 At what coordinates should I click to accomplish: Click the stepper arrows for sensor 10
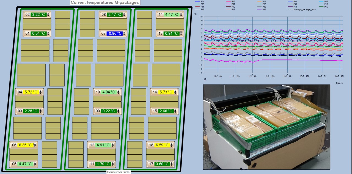click(x=119, y=92)
